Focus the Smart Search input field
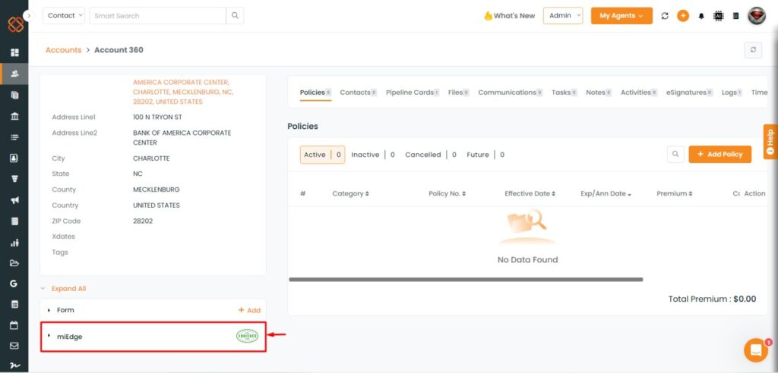 [158, 15]
